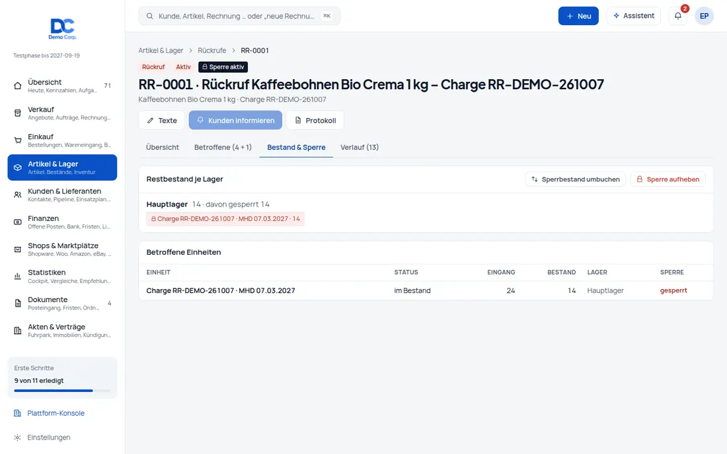
Task: Click the Hauptlager heading under Restbestand
Action: pos(167,204)
